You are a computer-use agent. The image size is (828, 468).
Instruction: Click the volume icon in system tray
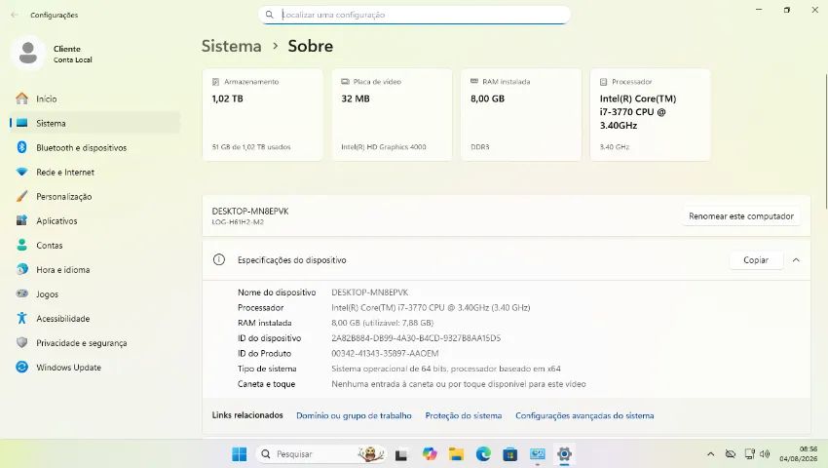click(x=765, y=453)
